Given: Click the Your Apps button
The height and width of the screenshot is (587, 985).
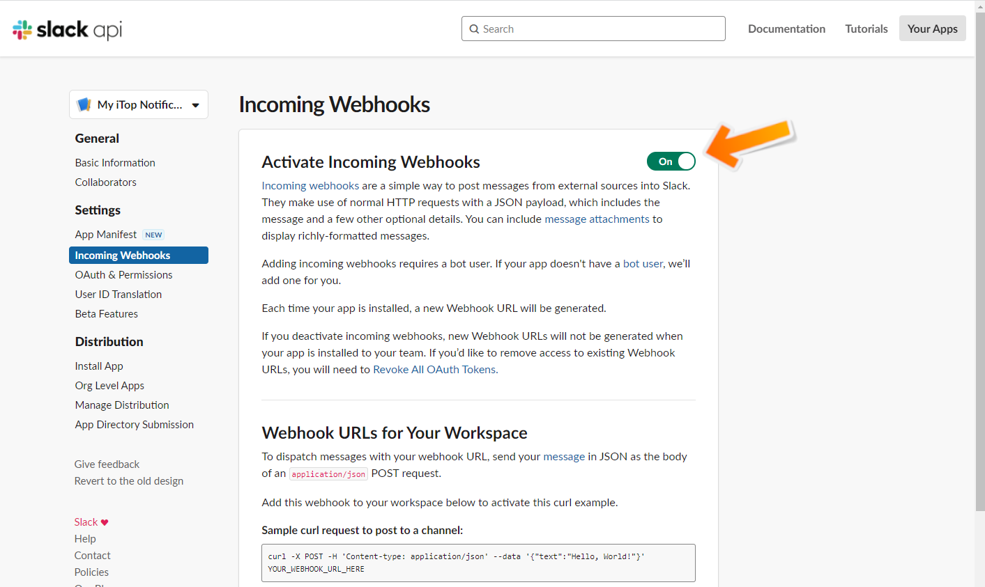Looking at the screenshot, I should tap(932, 29).
